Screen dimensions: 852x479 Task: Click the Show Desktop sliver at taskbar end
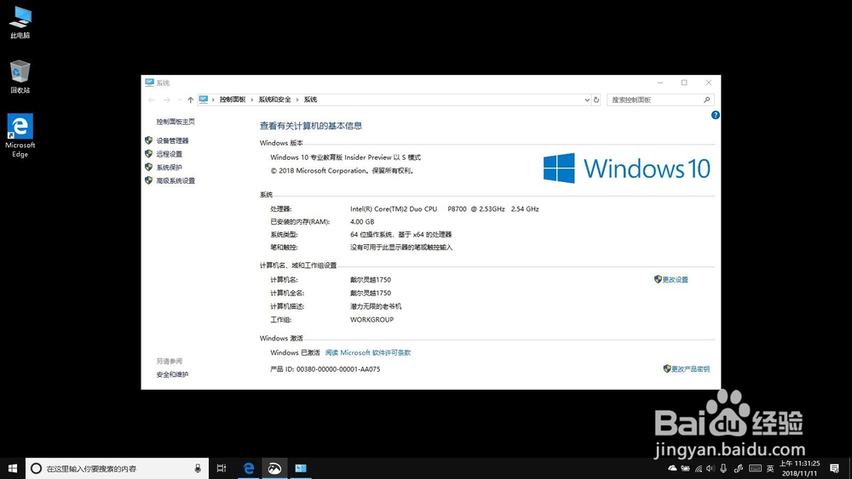pyautogui.click(x=849, y=468)
